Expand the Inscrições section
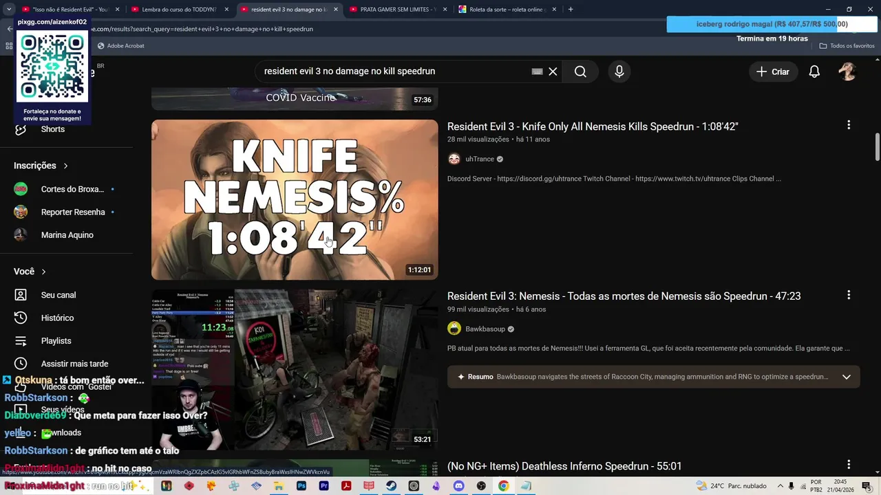Screen dimensions: 881x495 (x=41, y=166)
